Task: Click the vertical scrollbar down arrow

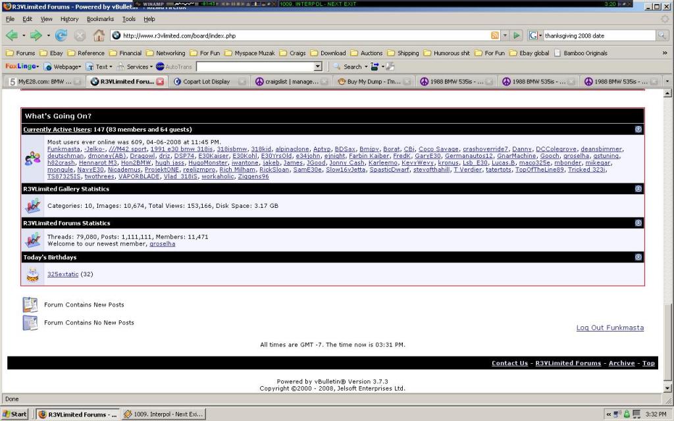Action: click(668, 388)
